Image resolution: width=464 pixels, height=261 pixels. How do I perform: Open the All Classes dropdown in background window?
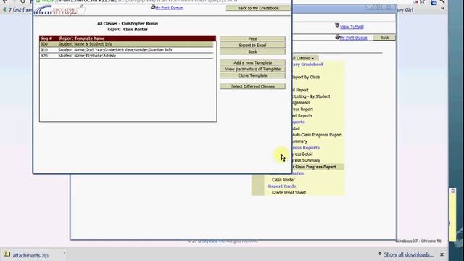coord(304,58)
